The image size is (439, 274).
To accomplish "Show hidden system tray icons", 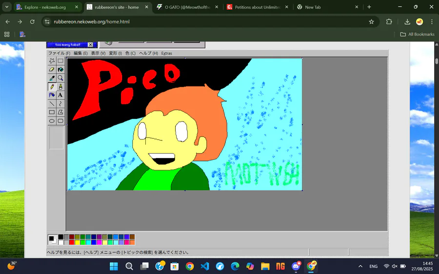I will (x=360, y=266).
